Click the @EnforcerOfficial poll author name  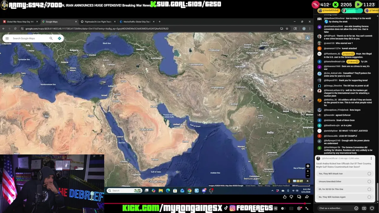pos(330,159)
